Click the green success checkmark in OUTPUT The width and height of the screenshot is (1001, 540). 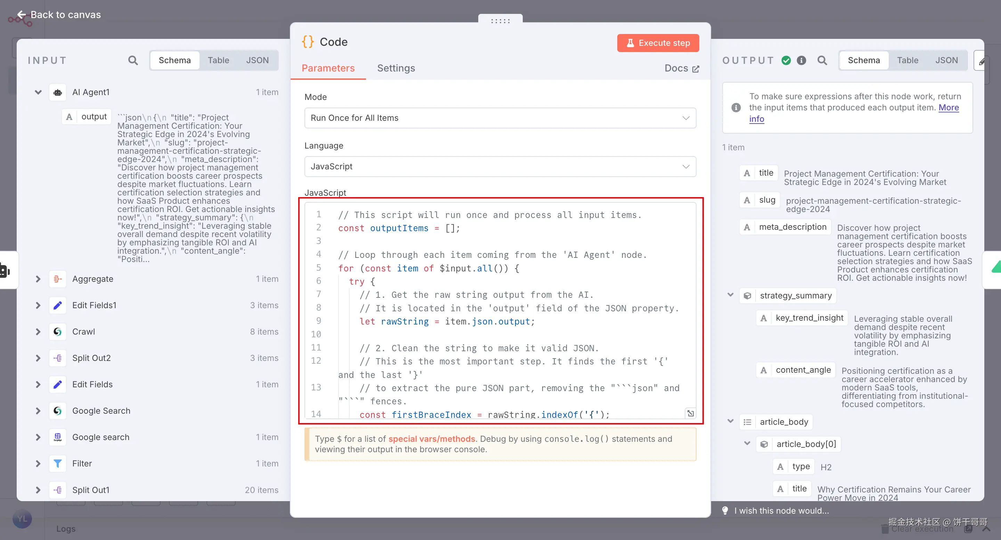tap(786, 60)
